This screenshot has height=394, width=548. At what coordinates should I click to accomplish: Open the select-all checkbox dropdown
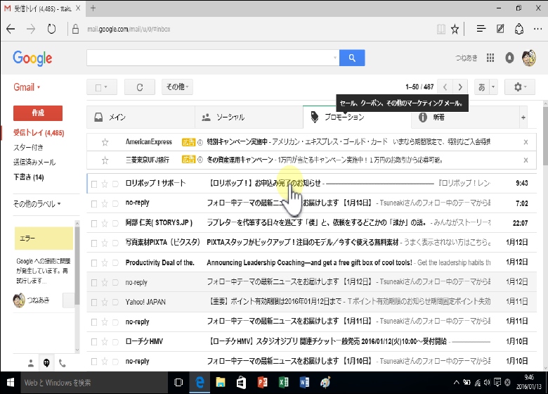pyautogui.click(x=102, y=87)
